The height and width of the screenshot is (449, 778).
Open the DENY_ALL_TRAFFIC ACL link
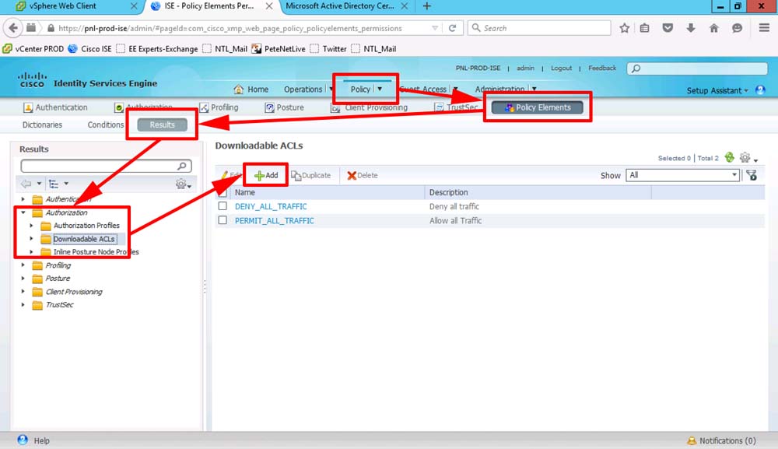[271, 206]
